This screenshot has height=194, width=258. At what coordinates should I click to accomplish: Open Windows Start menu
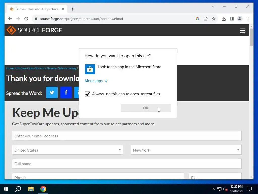click(6, 189)
